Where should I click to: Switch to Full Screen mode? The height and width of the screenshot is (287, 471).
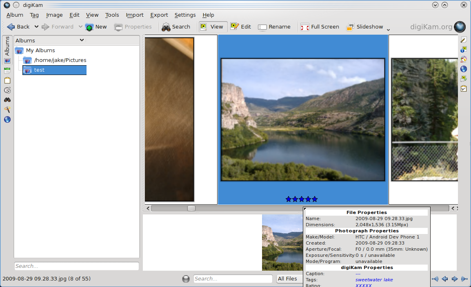(320, 26)
